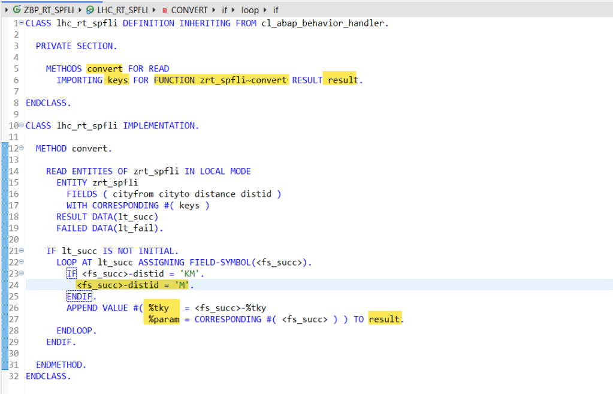Click the last 'if' breadcrumb item
Viewport: 613px width, 394px height.
coord(275,10)
